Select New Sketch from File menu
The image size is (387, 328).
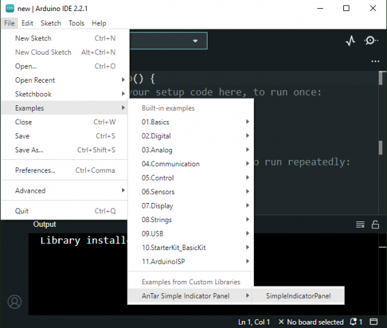(65, 38)
